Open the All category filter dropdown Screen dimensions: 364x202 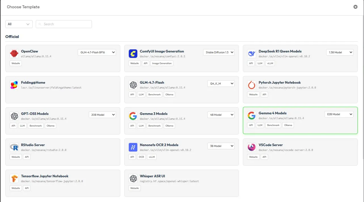pos(19,24)
